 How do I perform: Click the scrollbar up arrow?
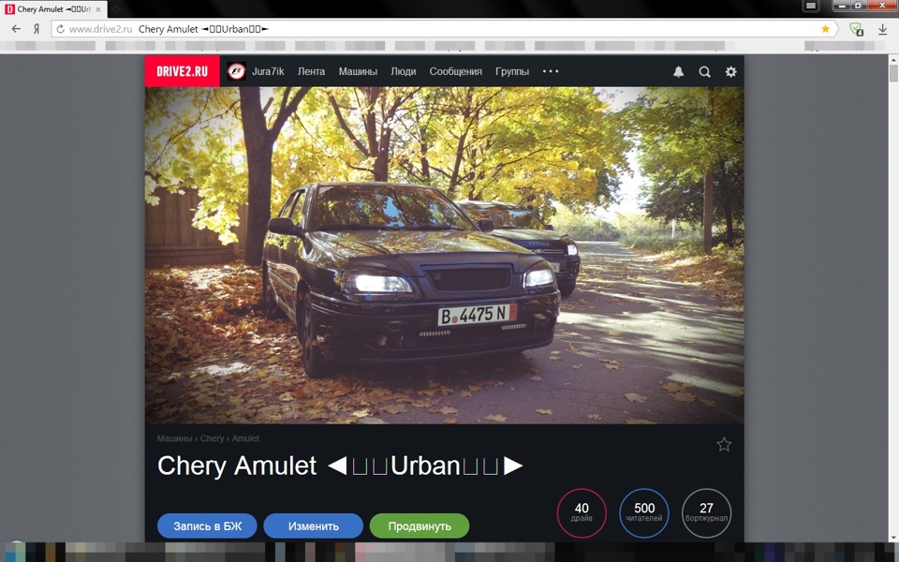pos(893,59)
